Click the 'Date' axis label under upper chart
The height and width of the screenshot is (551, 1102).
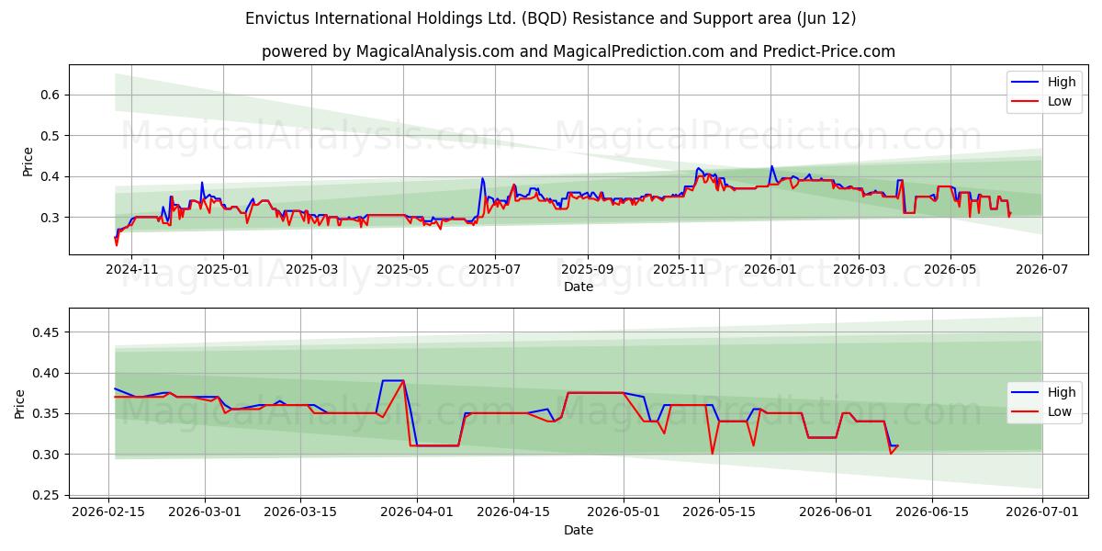579,287
